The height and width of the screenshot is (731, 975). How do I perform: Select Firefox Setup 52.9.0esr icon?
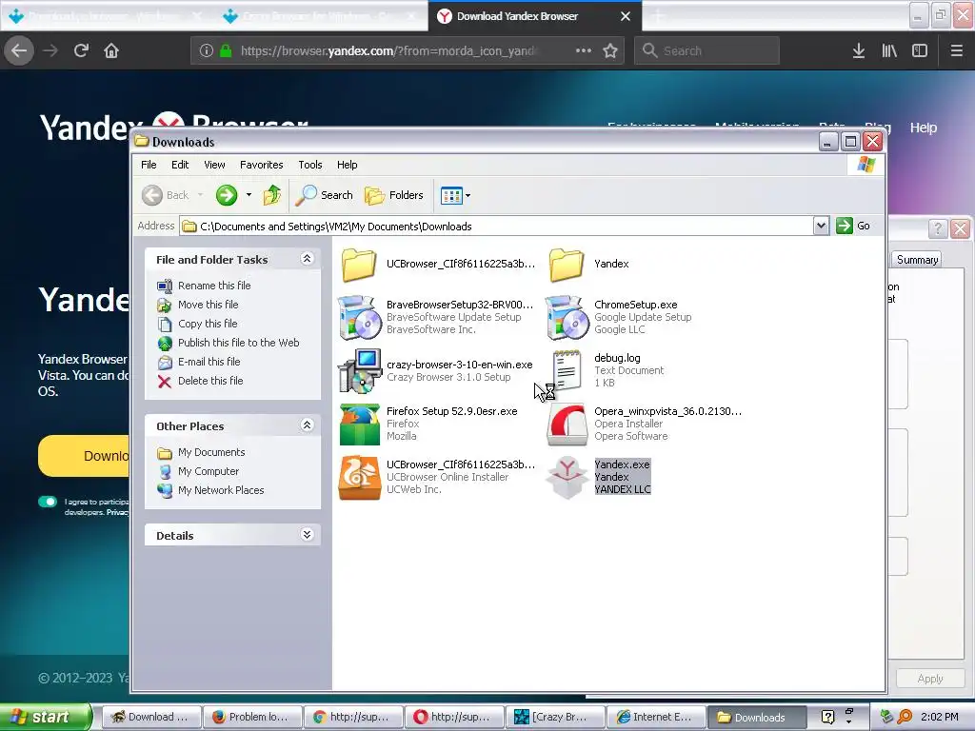359,425
